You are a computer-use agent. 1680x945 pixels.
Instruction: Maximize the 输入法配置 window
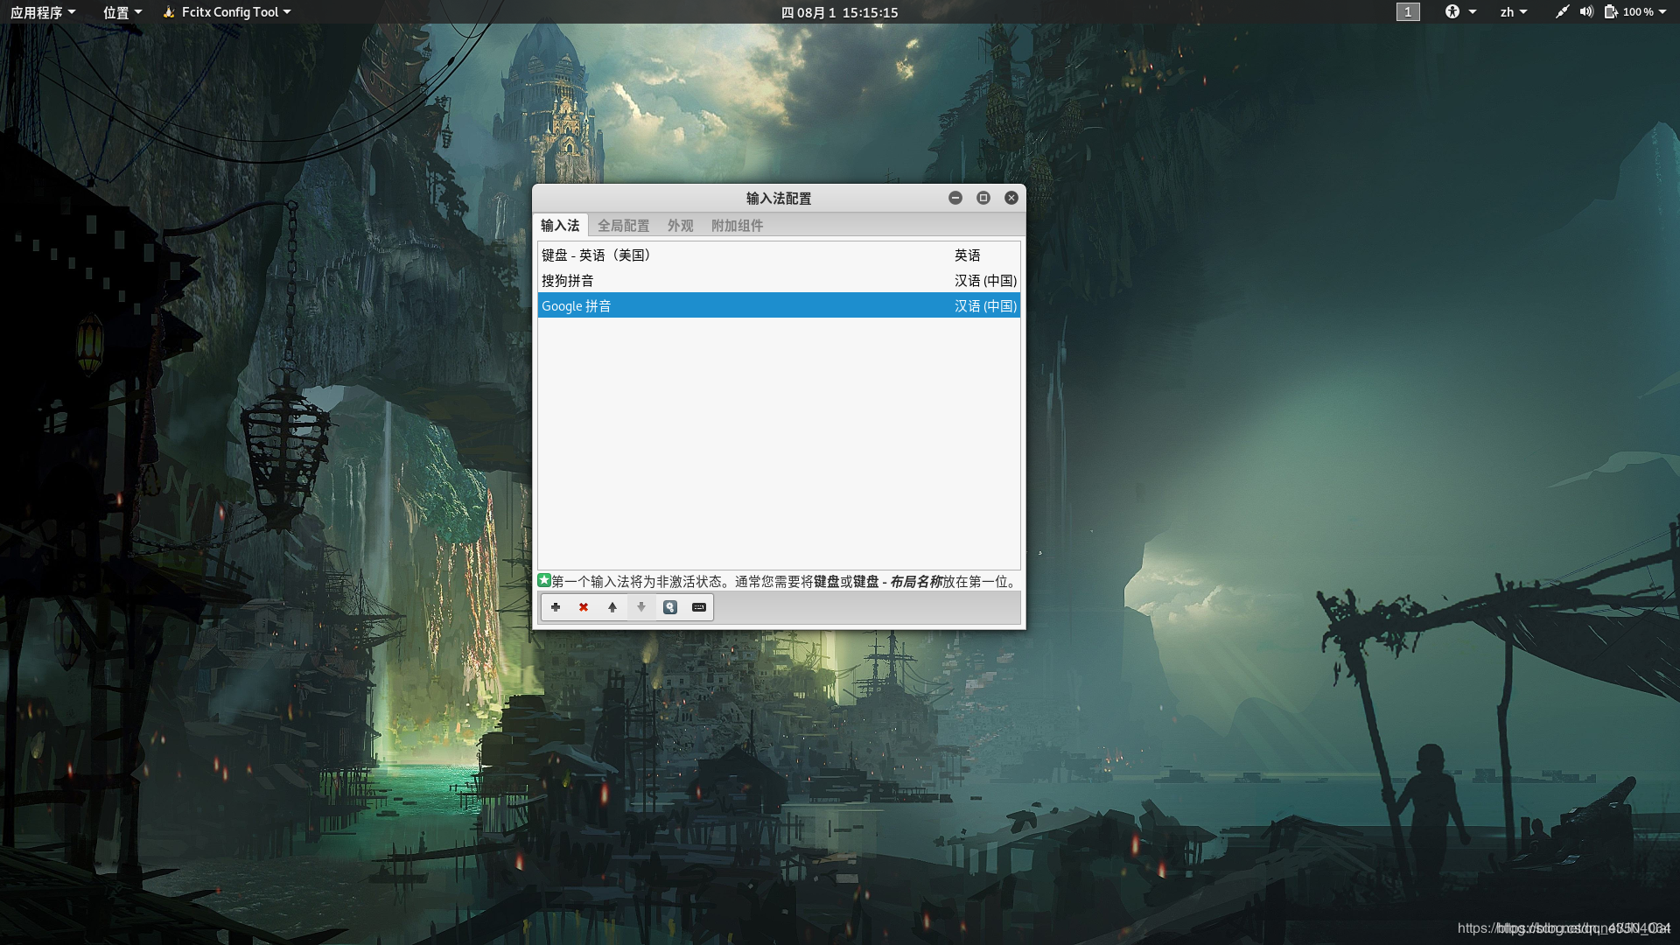pyautogui.click(x=983, y=198)
